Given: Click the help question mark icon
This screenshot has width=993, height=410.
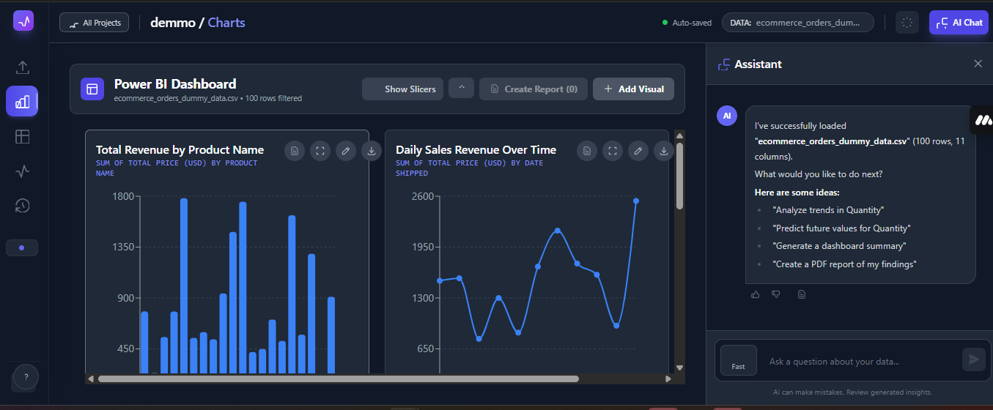Looking at the screenshot, I should (26, 377).
